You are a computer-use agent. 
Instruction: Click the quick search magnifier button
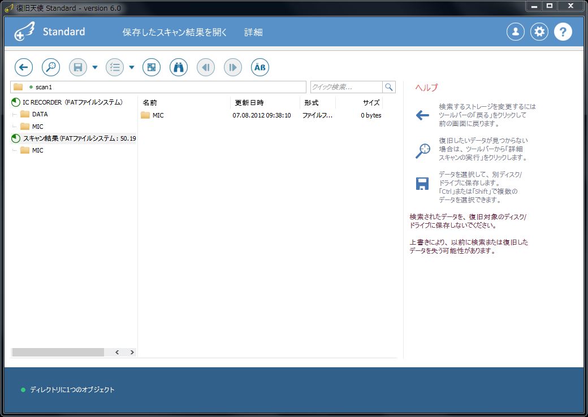[x=389, y=87]
